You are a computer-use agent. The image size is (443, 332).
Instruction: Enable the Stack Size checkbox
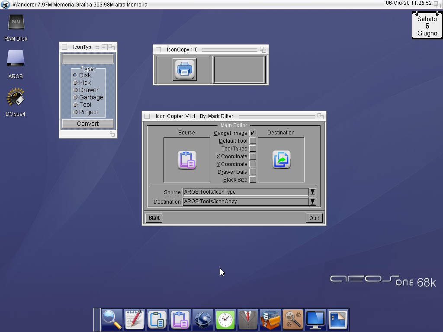click(253, 180)
